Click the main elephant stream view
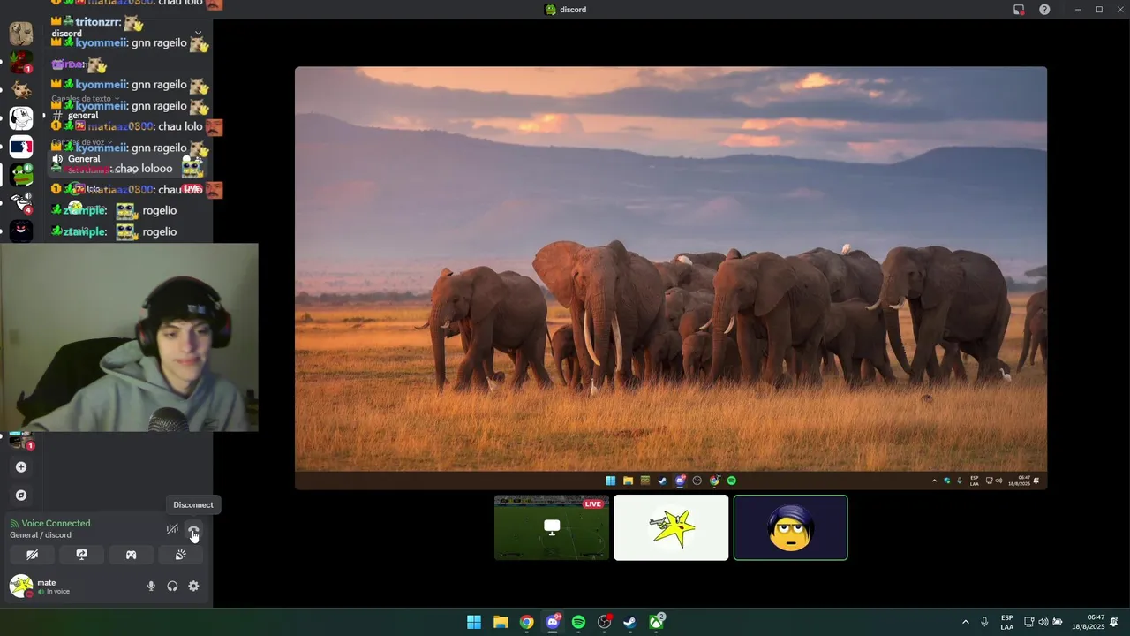Viewport: 1130px width, 636px height. pyautogui.click(x=671, y=277)
